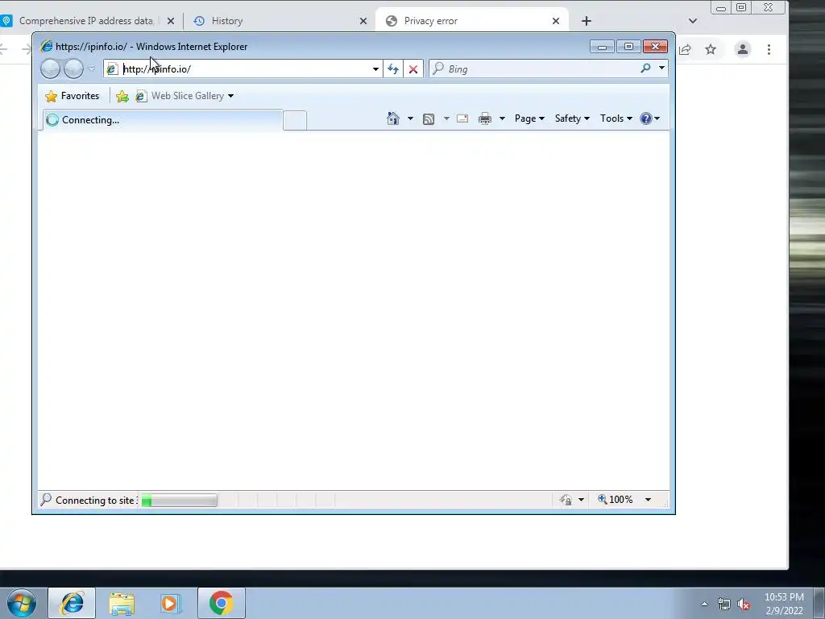Open the Web Slice Gallery link

pos(180,96)
